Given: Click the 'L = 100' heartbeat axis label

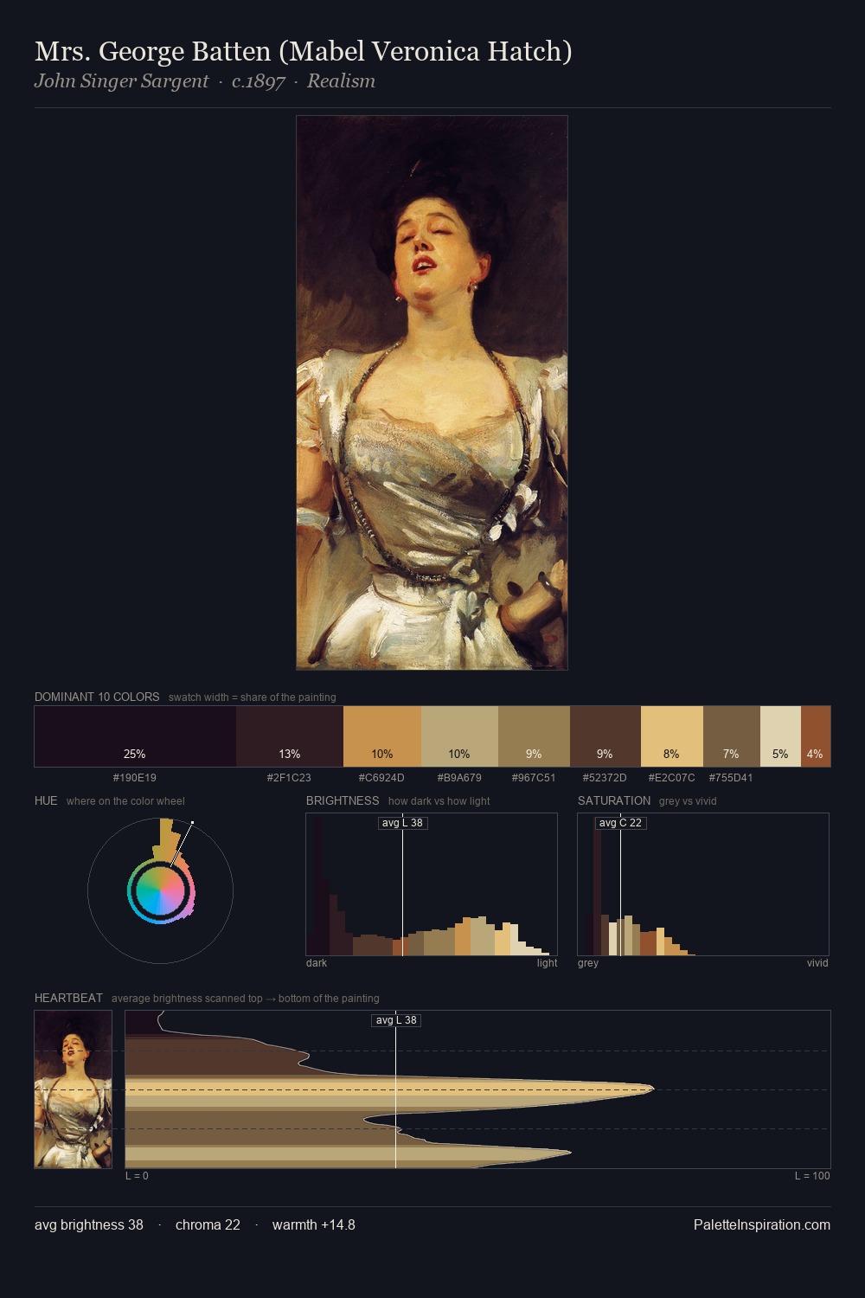Looking at the screenshot, I should pos(812,1176).
